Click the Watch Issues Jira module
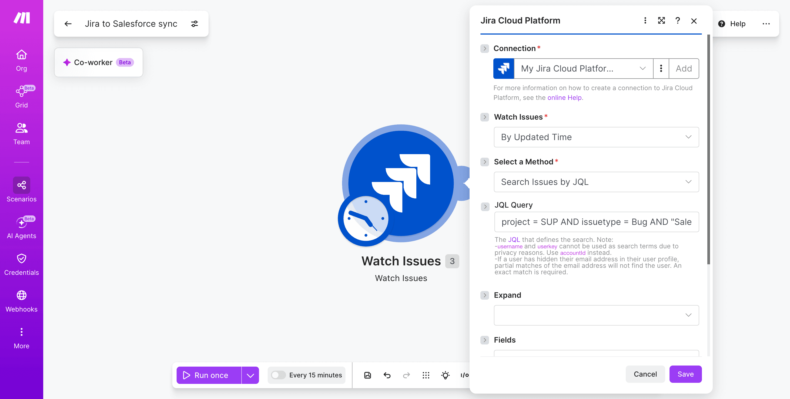The image size is (790, 399). click(401, 183)
